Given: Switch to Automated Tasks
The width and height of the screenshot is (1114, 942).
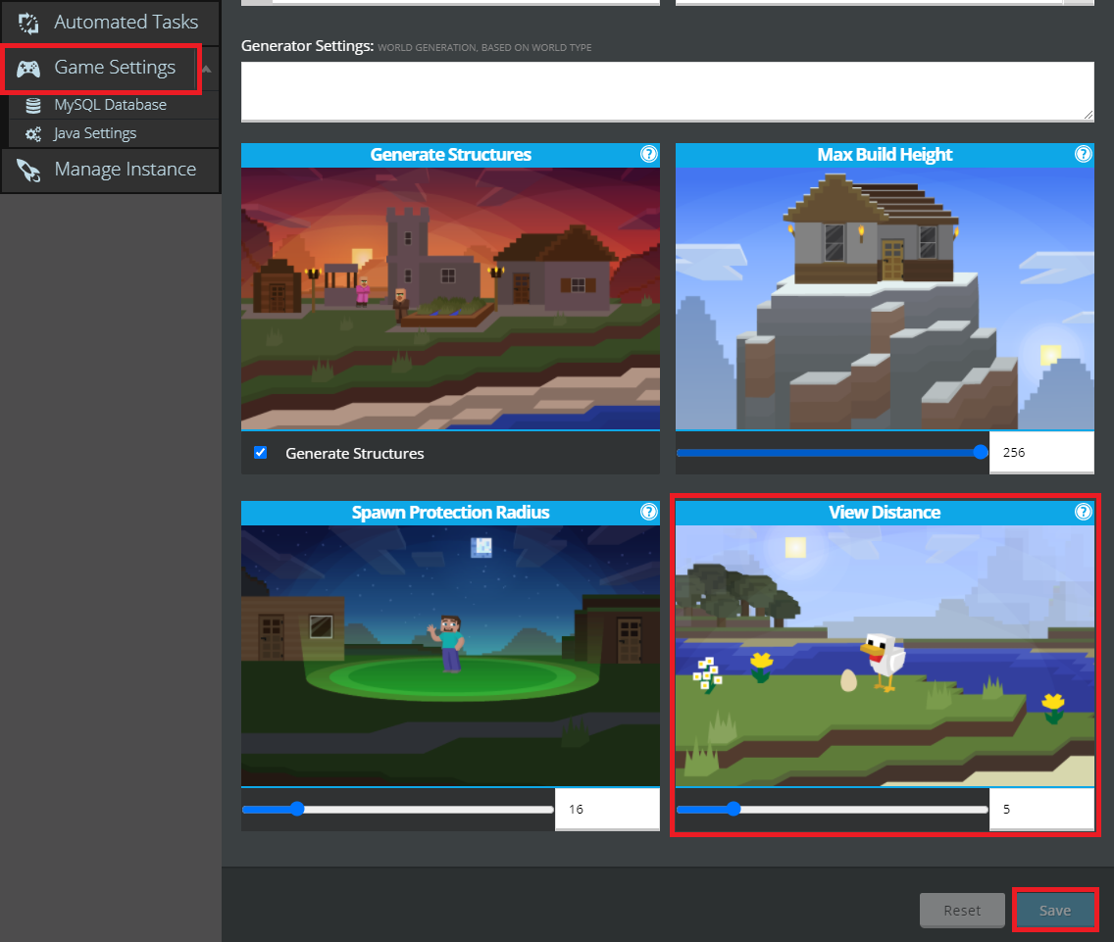Looking at the screenshot, I should (108, 22).
